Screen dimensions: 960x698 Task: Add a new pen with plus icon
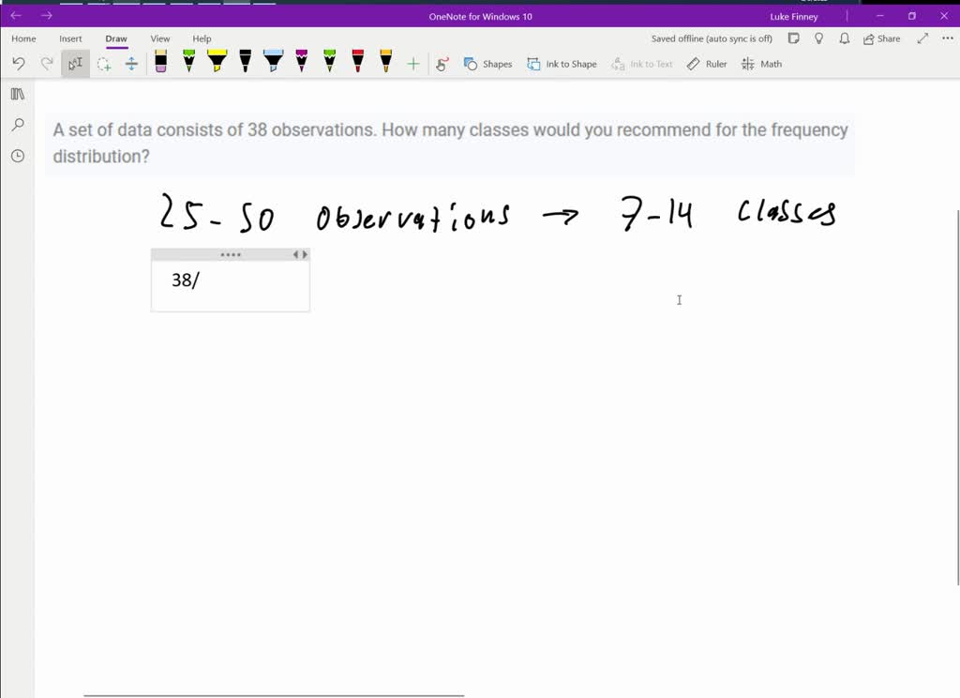[x=413, y=64]
